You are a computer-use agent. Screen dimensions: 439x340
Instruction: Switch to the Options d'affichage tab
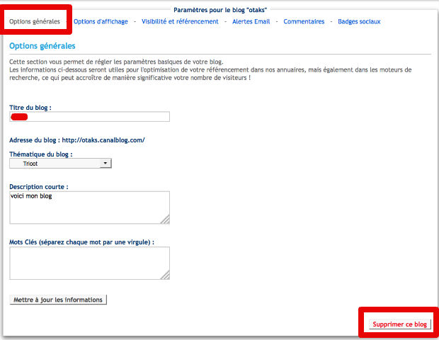[x=101, y=22]
